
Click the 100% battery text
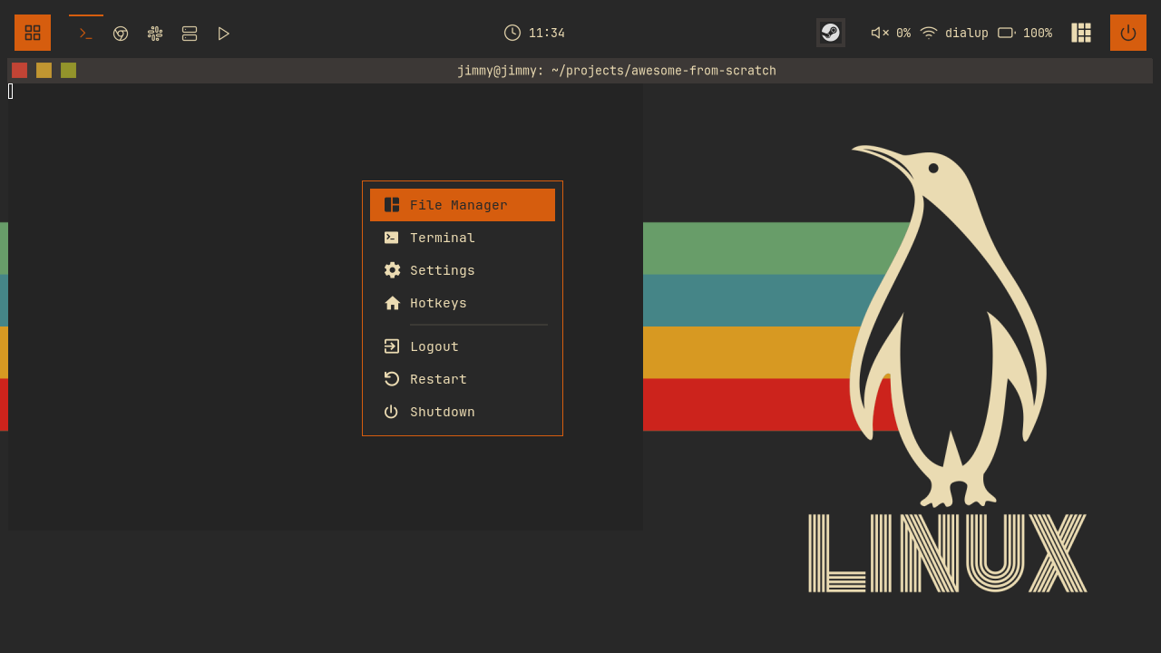(1038, 34)
